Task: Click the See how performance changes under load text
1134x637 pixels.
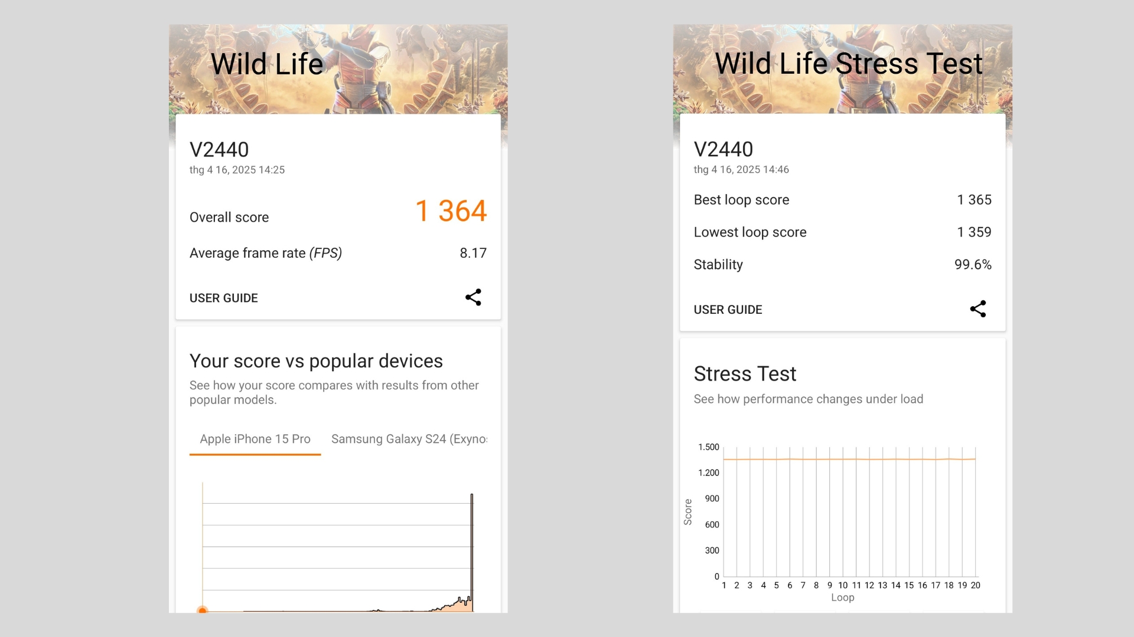Action: coord(808,399)
